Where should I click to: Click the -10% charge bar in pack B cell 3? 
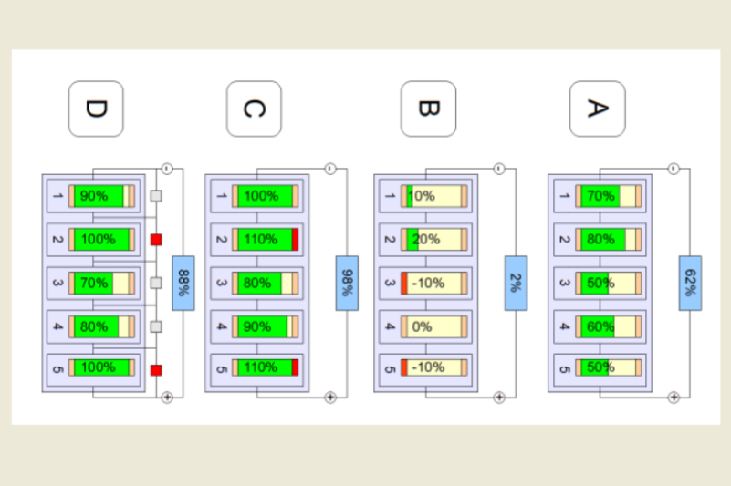(x=434, y=284)
